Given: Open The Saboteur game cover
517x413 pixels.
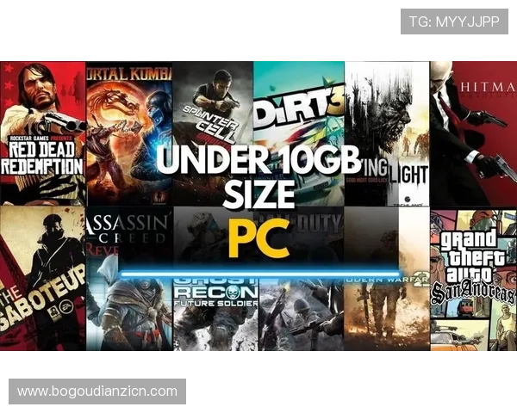Looking at the screenshot, I should pyautogui.click(x=41, y=275).
